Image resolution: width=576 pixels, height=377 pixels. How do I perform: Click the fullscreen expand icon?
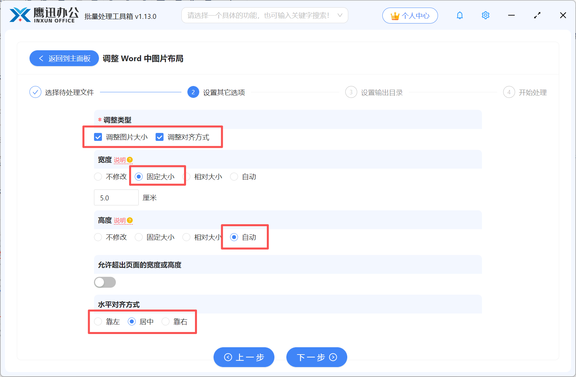coord(537,15)
